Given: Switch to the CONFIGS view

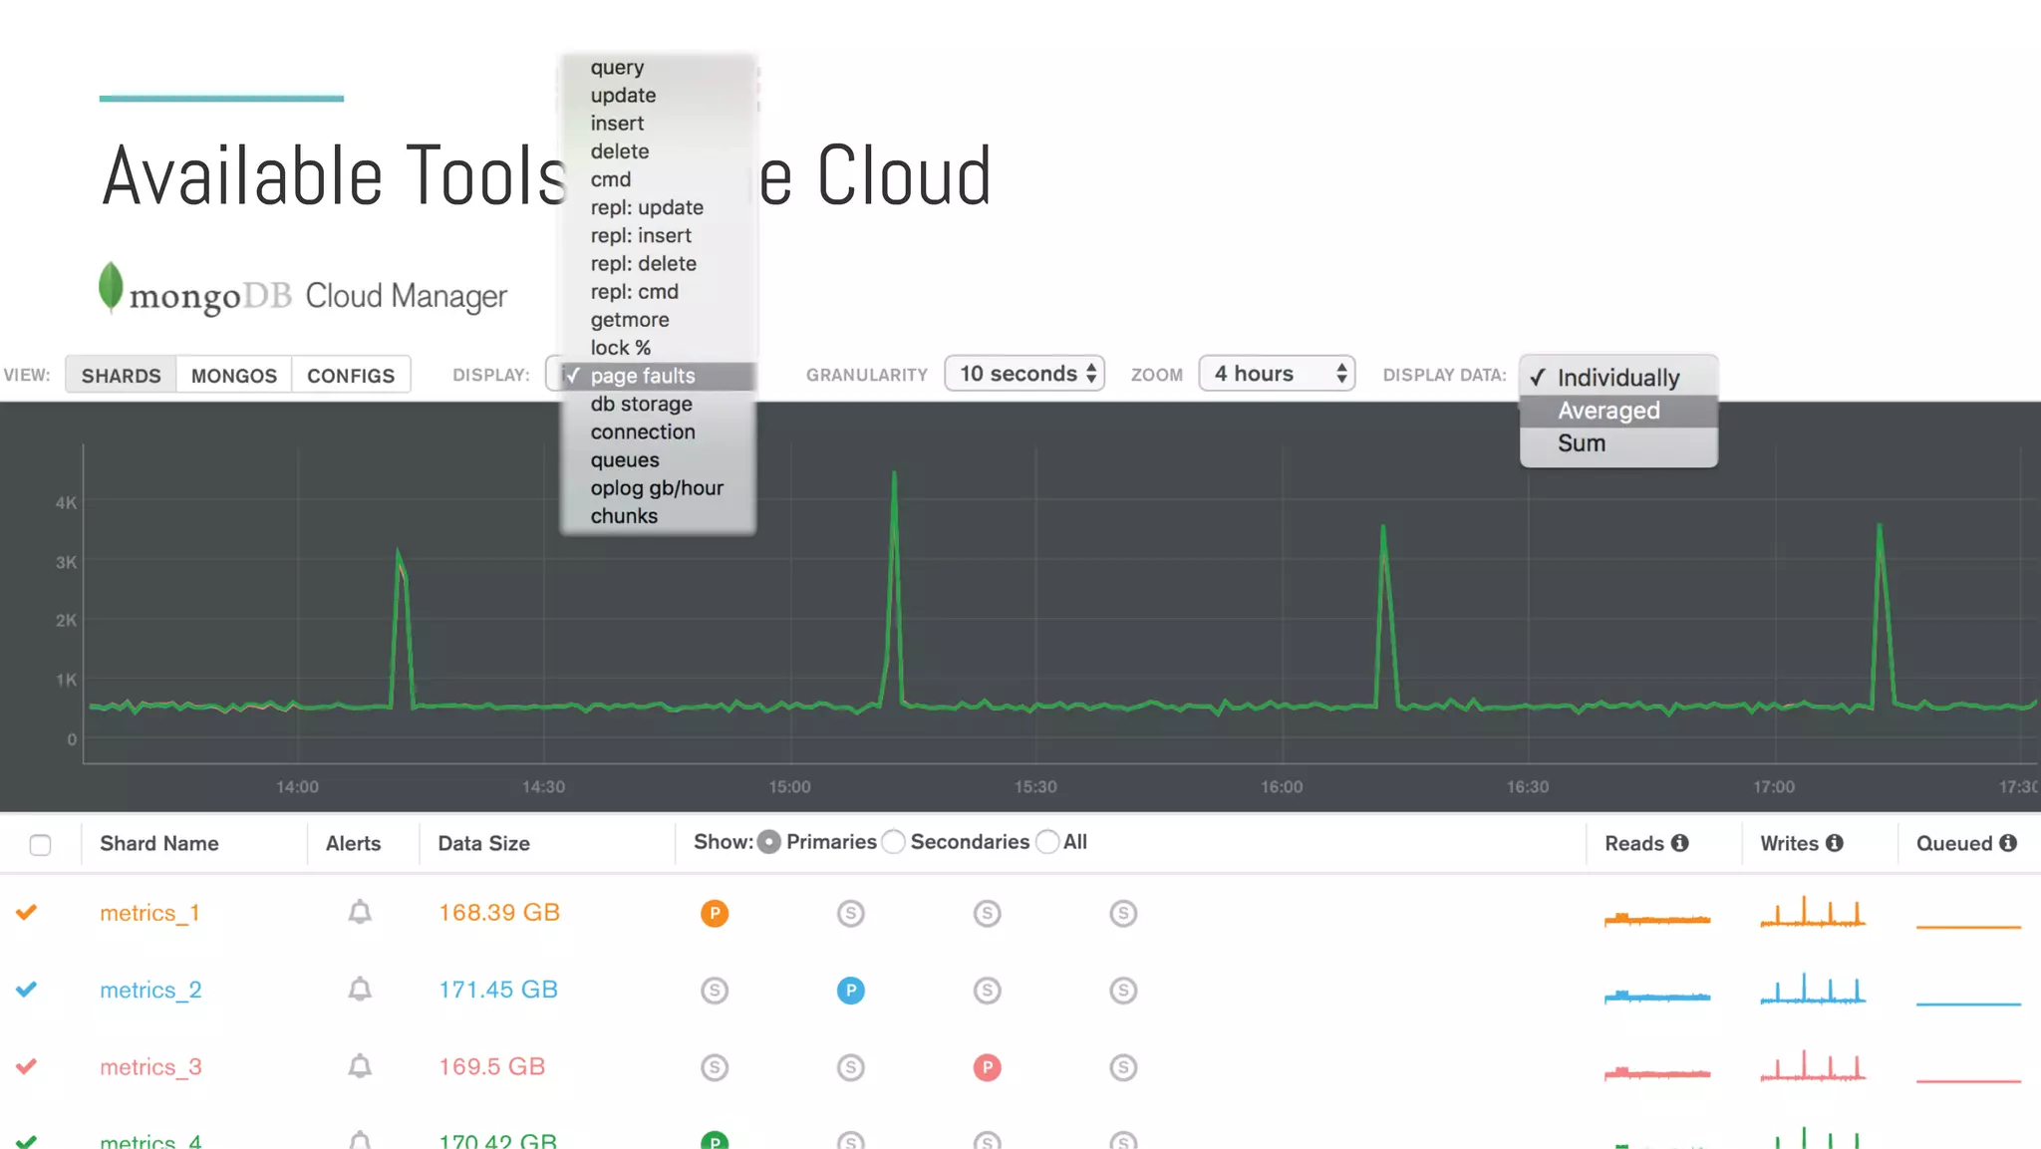Looking at the screenshot, I should coord(351,375).
